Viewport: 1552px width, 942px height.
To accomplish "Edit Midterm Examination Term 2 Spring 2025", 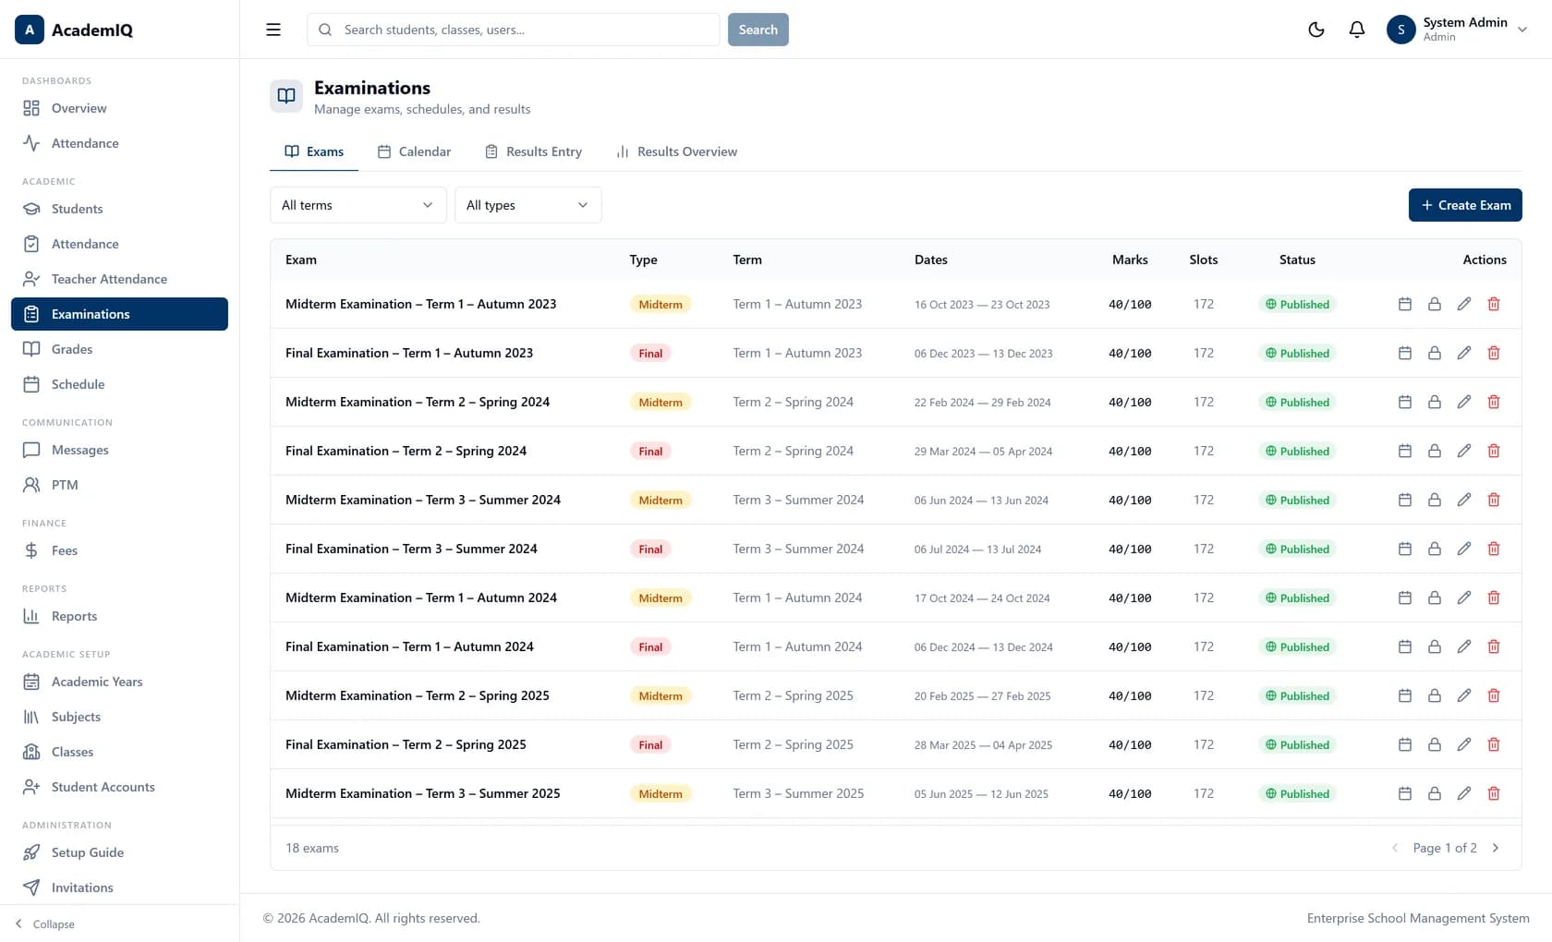I will pos(1464,695).
